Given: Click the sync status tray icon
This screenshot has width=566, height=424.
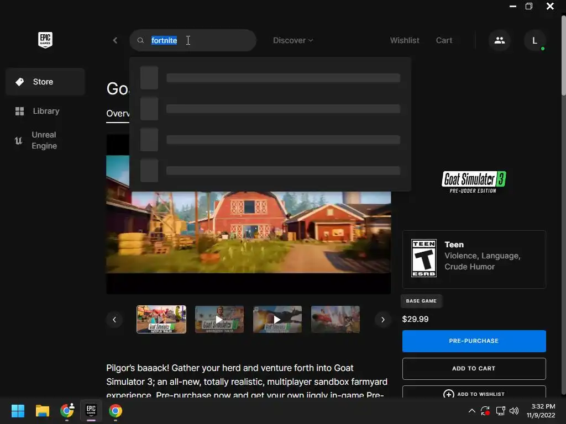Looking at the screenshot, I should pyautogui.click(x=485, y=411).
